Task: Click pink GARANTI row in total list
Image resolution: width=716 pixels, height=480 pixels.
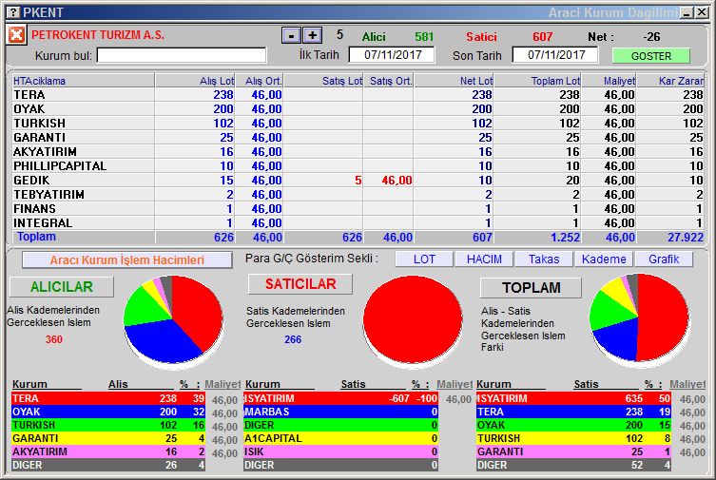Action: pos(573,451)
